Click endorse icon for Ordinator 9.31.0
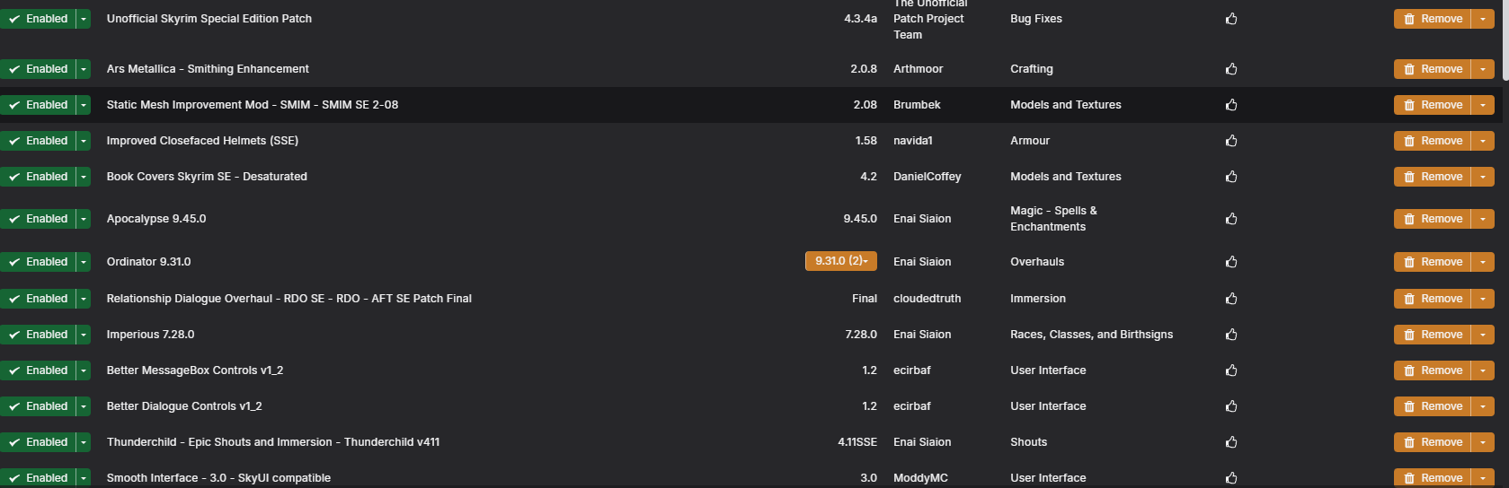This screenshot has height=488, width=1509. 1231,262
